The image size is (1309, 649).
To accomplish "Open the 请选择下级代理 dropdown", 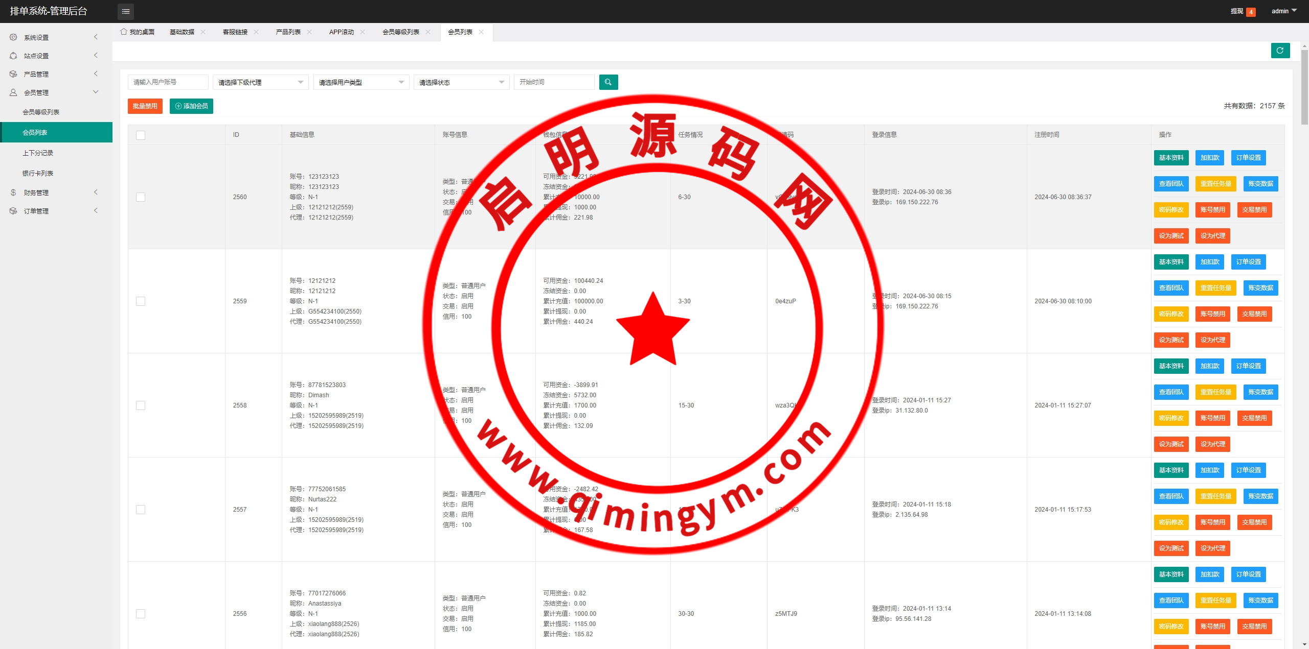I will (260, 82).
